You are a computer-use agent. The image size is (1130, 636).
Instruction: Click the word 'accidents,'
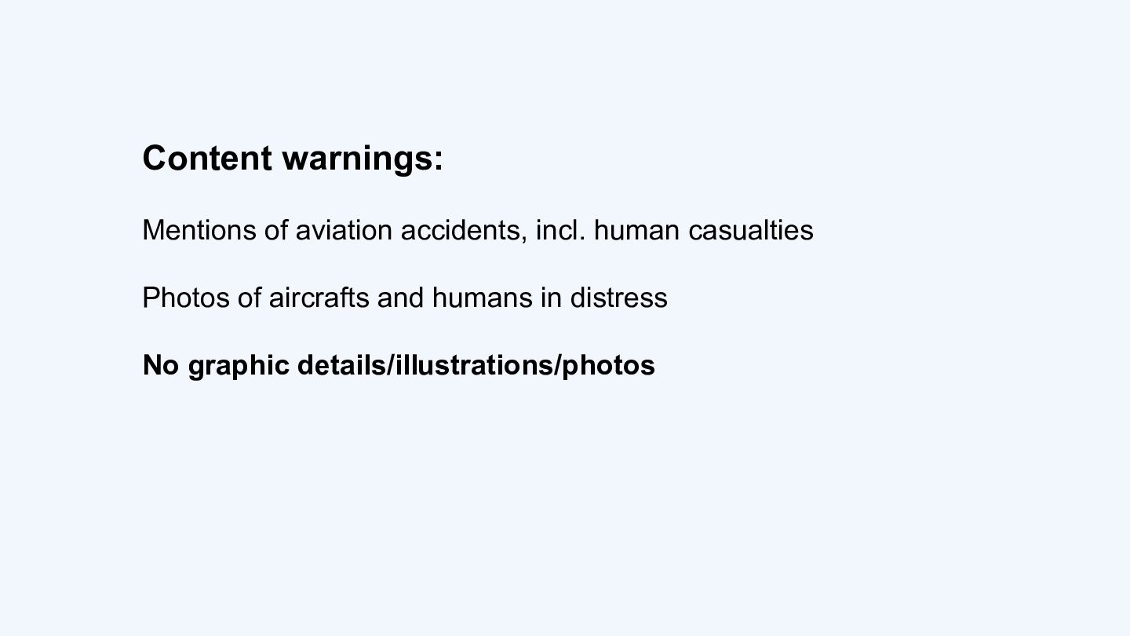464,230
